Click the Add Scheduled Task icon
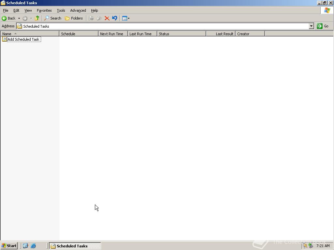This screenshot has height=250, width=334. (4, 39)
